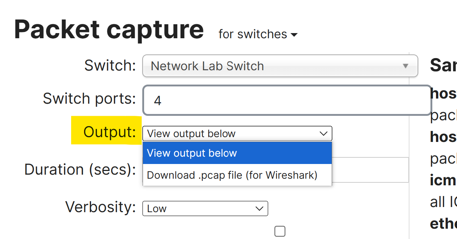Screen dimensions: 457x239
Task: Tick the unchecked checkbox below Verbosity
Action: pos(280,231)
